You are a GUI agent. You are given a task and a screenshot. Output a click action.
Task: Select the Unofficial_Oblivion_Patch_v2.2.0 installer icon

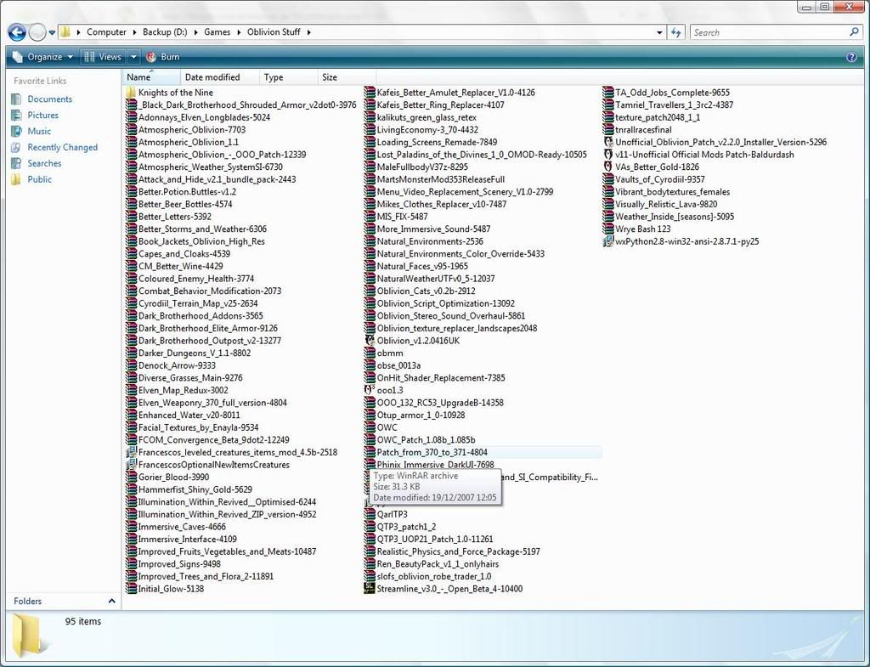pos(608,142)
